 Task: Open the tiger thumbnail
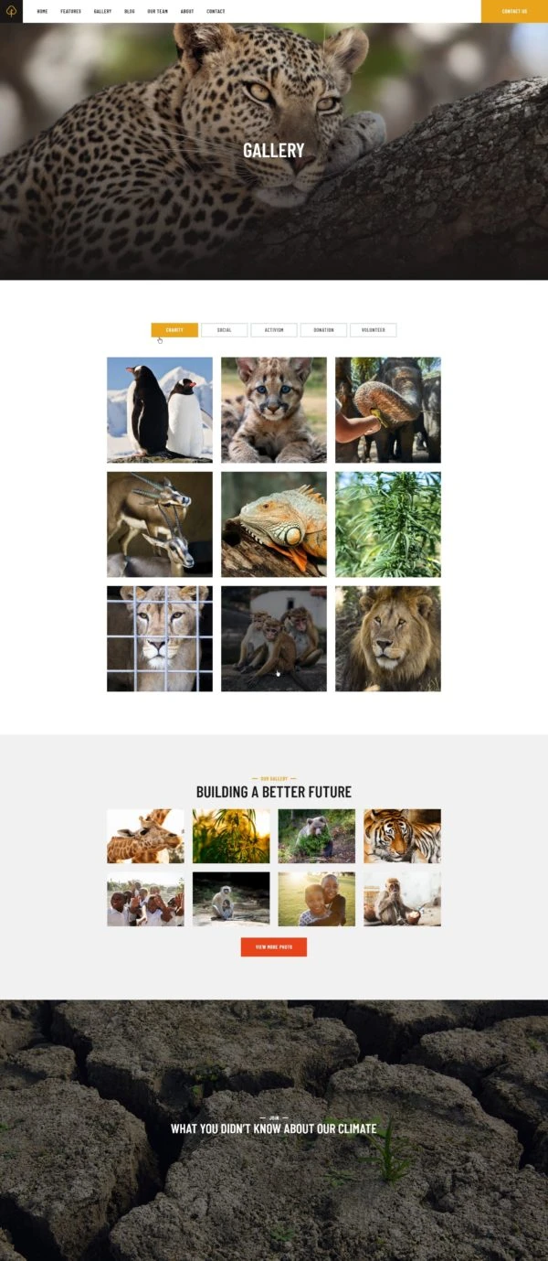[x=402, y=836]
